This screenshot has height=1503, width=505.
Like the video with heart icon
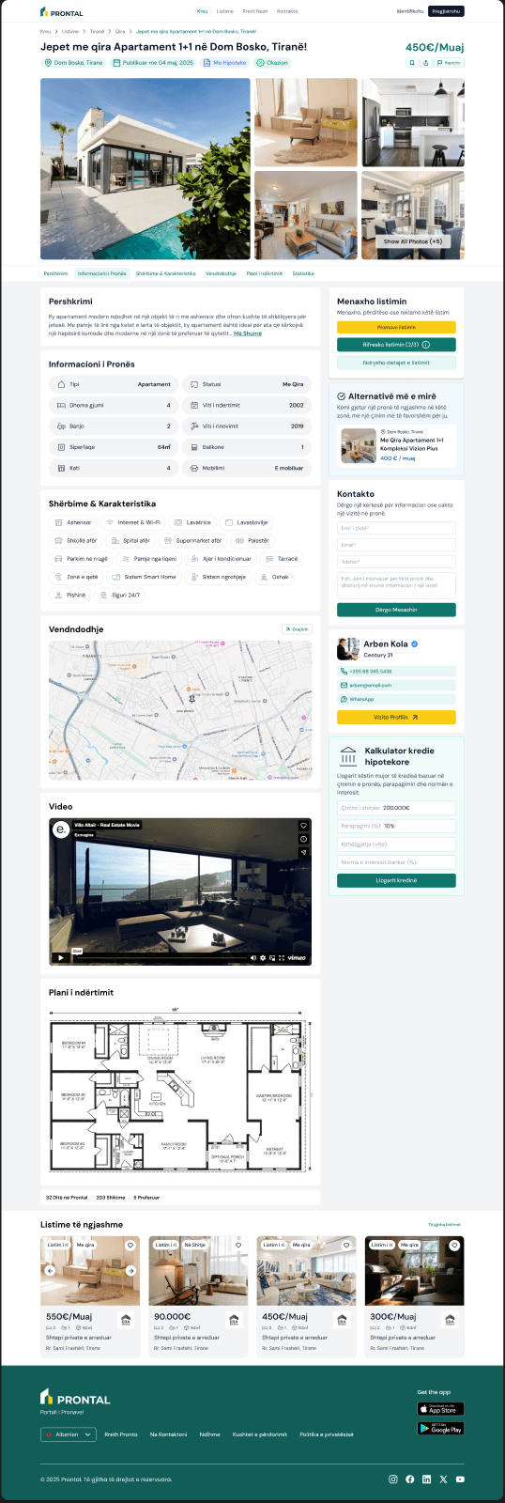pyautogui.click(x=303, y=826)
